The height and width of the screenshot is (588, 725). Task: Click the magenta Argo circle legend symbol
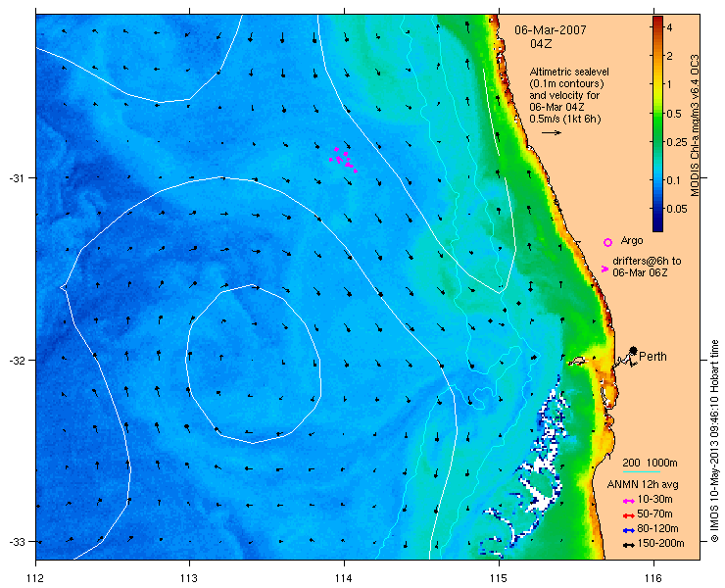[607, 242]
